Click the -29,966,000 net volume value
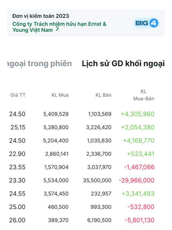Viewport: 172px width, 230px height. pyautogui.click(x=136, y=181)
